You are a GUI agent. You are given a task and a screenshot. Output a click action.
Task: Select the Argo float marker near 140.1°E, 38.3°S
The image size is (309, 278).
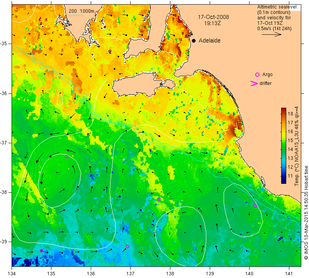click(255, 206)
